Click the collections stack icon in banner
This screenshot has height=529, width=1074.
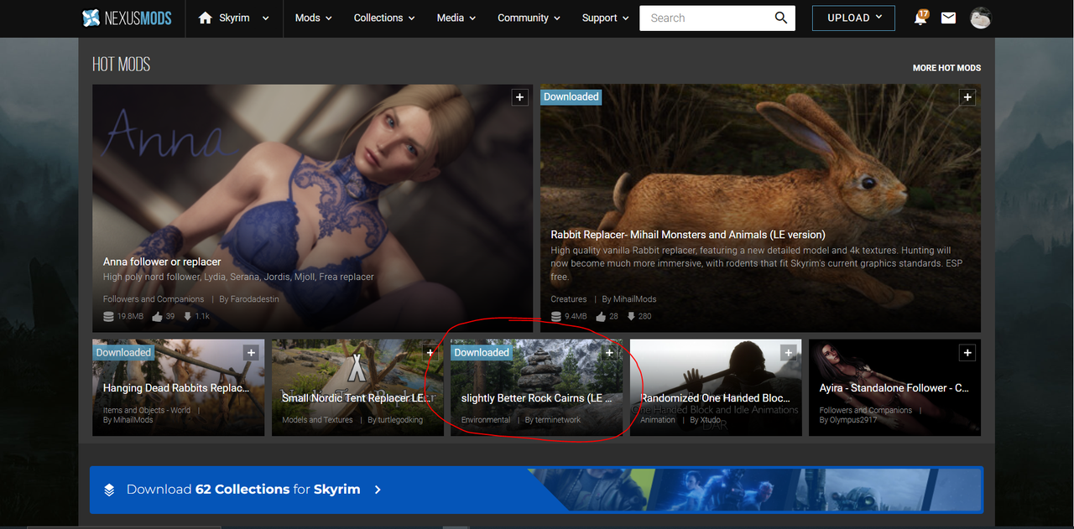[x=109, y=490]
